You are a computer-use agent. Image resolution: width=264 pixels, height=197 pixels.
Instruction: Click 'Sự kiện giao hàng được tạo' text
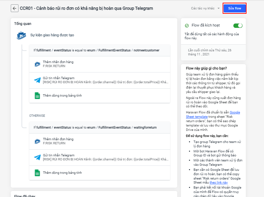(52, 35)
